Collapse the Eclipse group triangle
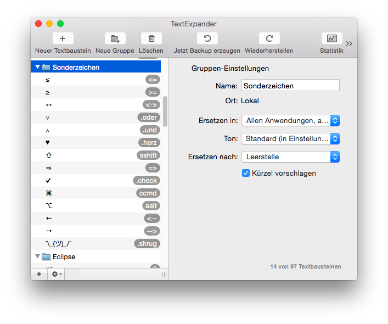This screenshot has height=324, width=388. [38, 256]
